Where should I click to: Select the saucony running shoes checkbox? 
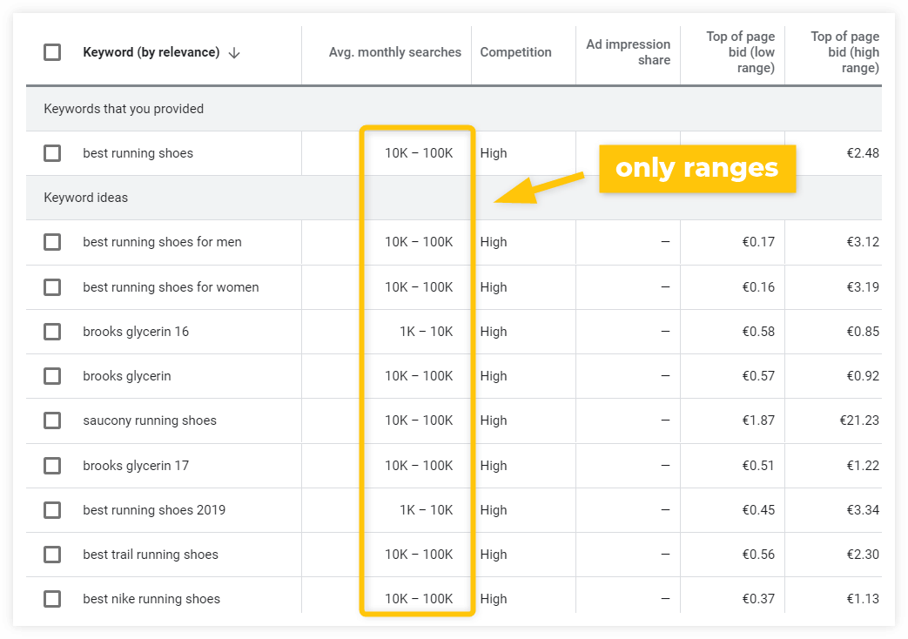point(51,420)
